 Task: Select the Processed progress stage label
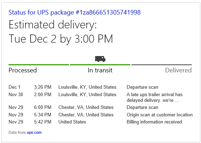(x=23, y=70)
